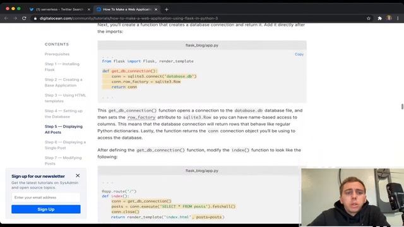The image size is (404, 227).
Task: Jump to Step 7 — Modifying Posts
Action: (63, 161)
